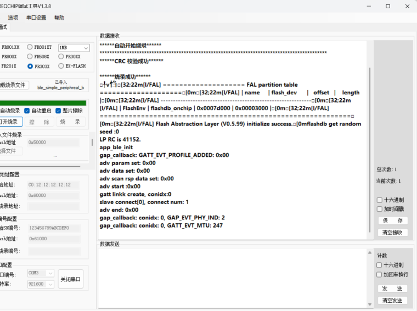The height and width of the screenshot is (311, 417).
Task: Enable 十六进制 in the receive panel
Action: coord(380,200)
